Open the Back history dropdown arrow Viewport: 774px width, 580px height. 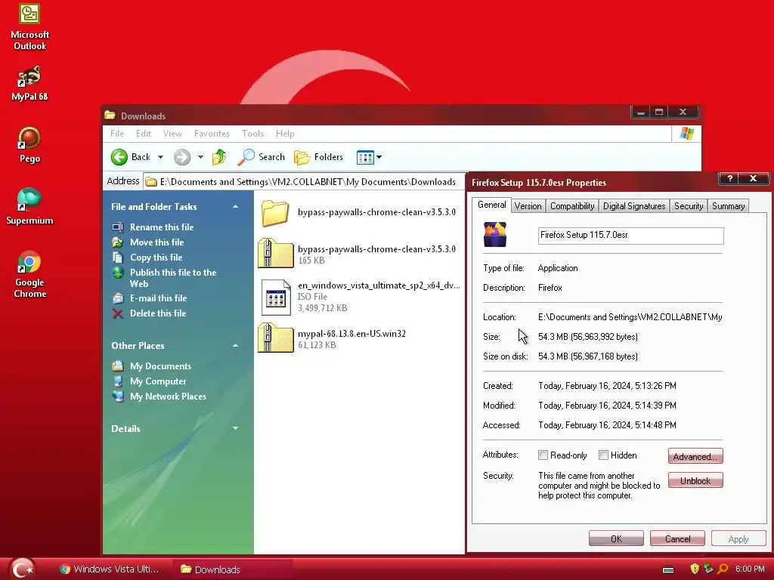point(160,157)
